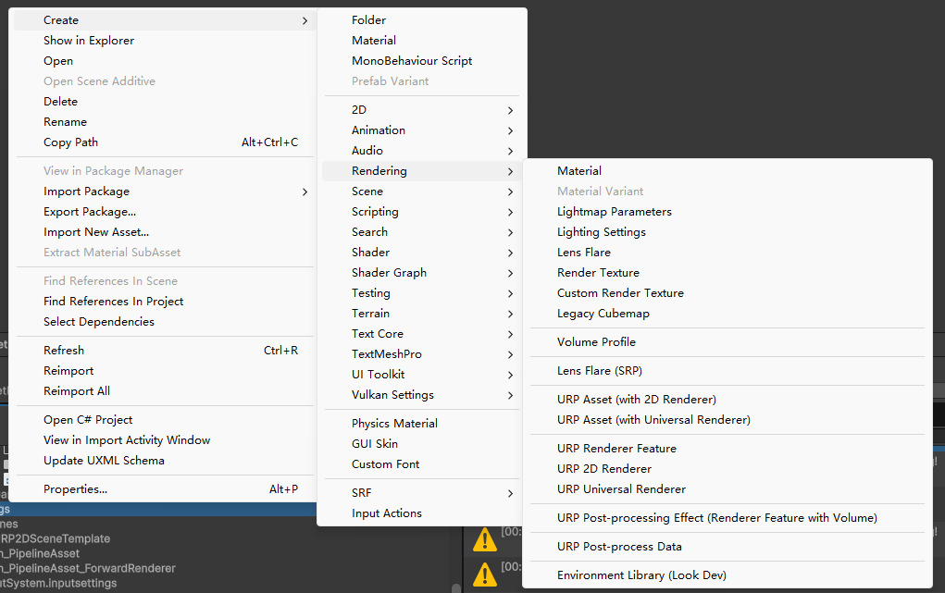Viewport: 945px width, 593px height.
Task: Open the Rendering submenu
Action: pyautogui.click(x=422, y=171)
